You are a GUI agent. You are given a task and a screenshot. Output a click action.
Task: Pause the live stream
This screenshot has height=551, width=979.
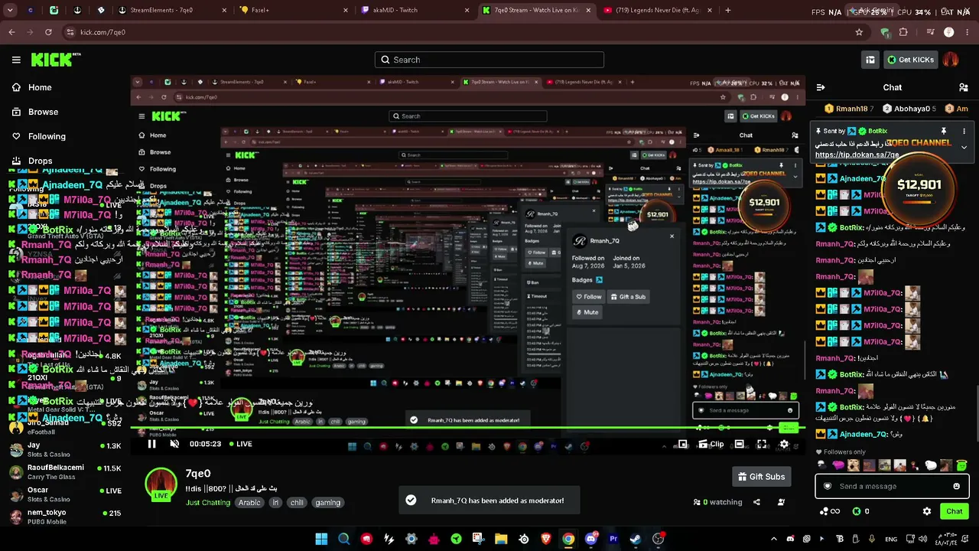[x=151, y=444]
